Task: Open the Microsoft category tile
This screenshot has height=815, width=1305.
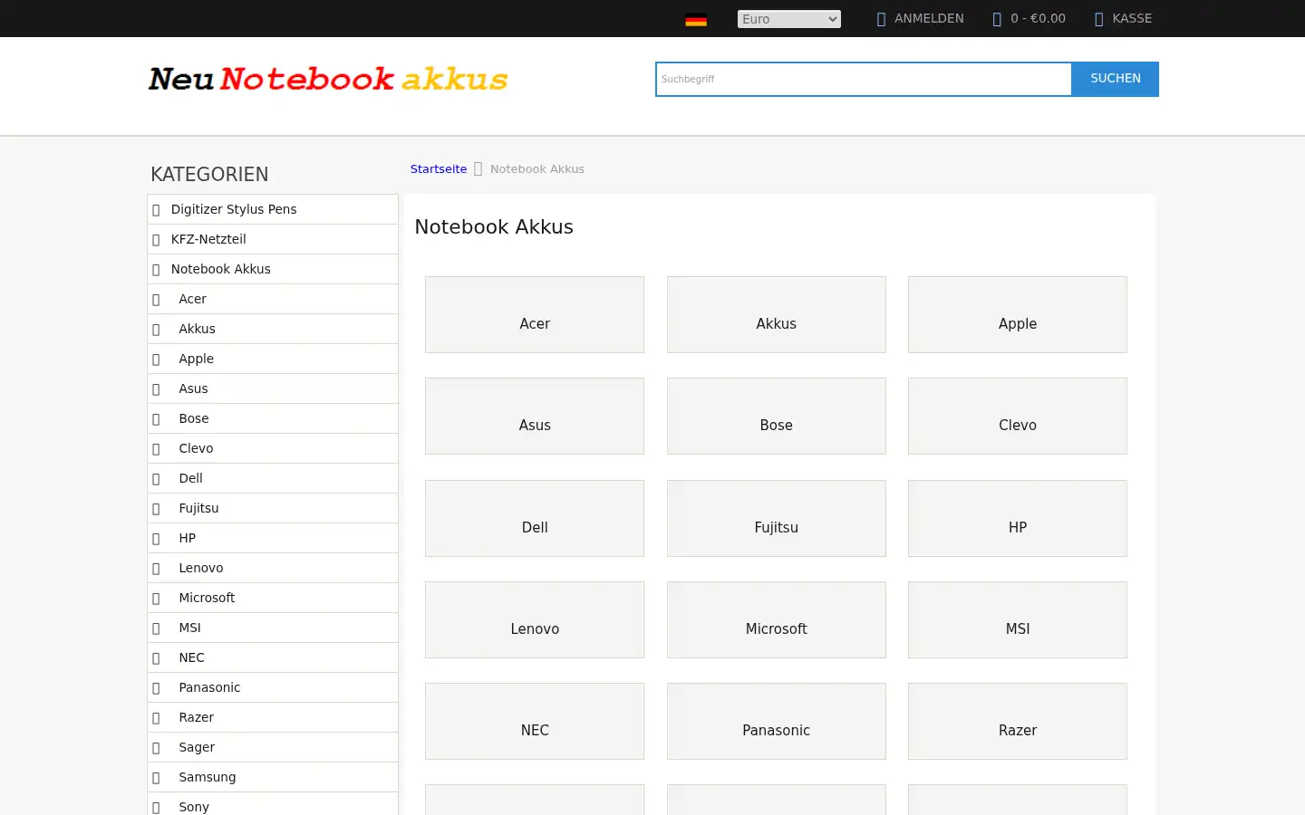Action: pyautogui.click(x=777, y=620)
